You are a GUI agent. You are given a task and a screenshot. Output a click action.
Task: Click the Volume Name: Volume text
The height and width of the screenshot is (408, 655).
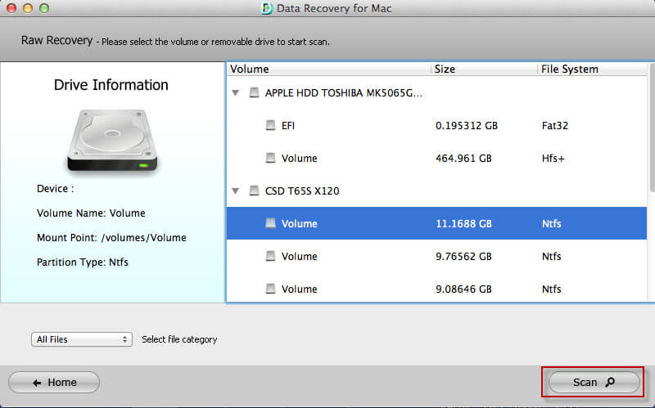click(x=91, y=213)
